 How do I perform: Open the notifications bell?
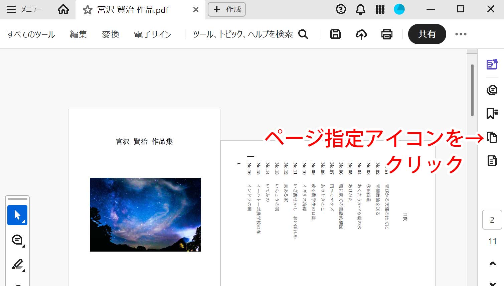point(360,9)
